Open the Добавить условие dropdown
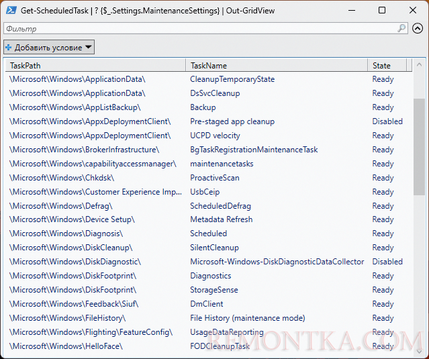The height and width of the screenshot is (359, 429). click(x=49, y=47)
